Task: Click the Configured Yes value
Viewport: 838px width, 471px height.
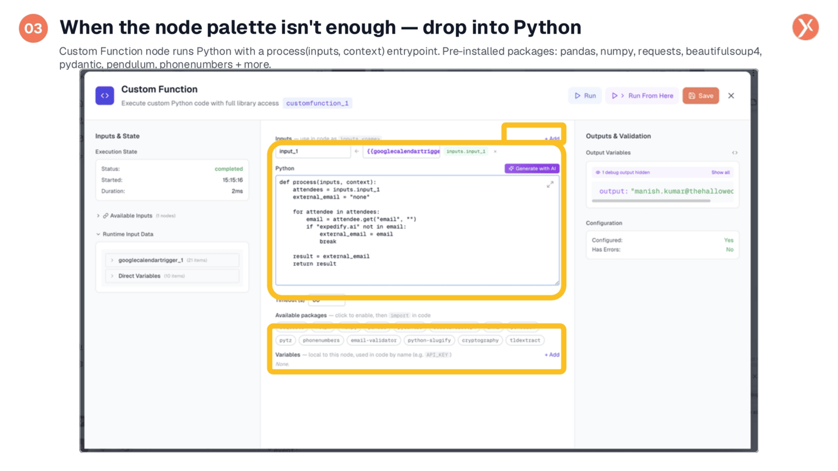Action: 729,240
